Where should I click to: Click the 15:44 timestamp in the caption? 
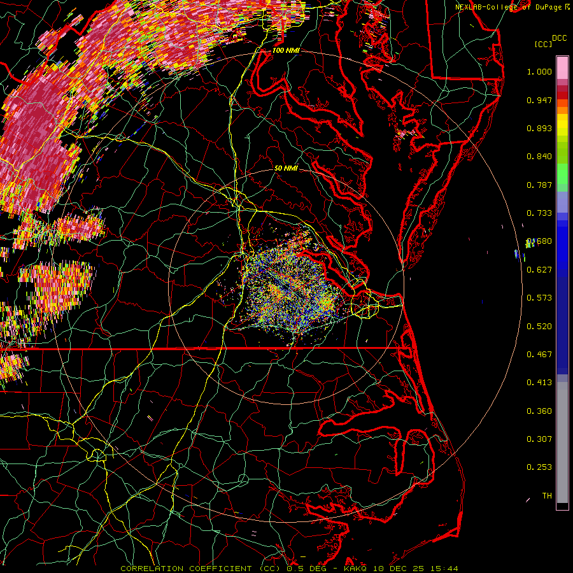pos(443,569)
